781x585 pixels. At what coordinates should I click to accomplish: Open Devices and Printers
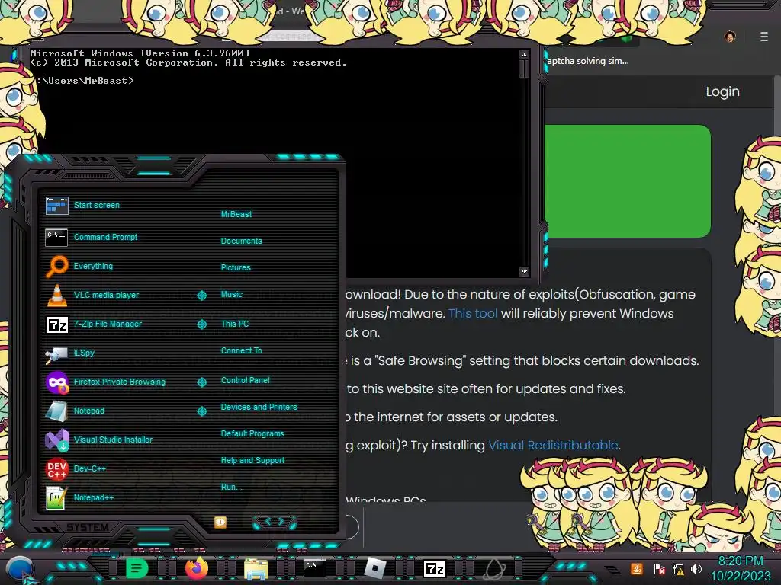259,407
